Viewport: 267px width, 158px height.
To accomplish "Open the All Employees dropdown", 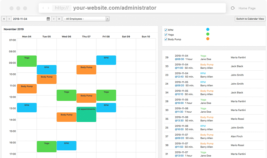I will click(x=86, y=19).
